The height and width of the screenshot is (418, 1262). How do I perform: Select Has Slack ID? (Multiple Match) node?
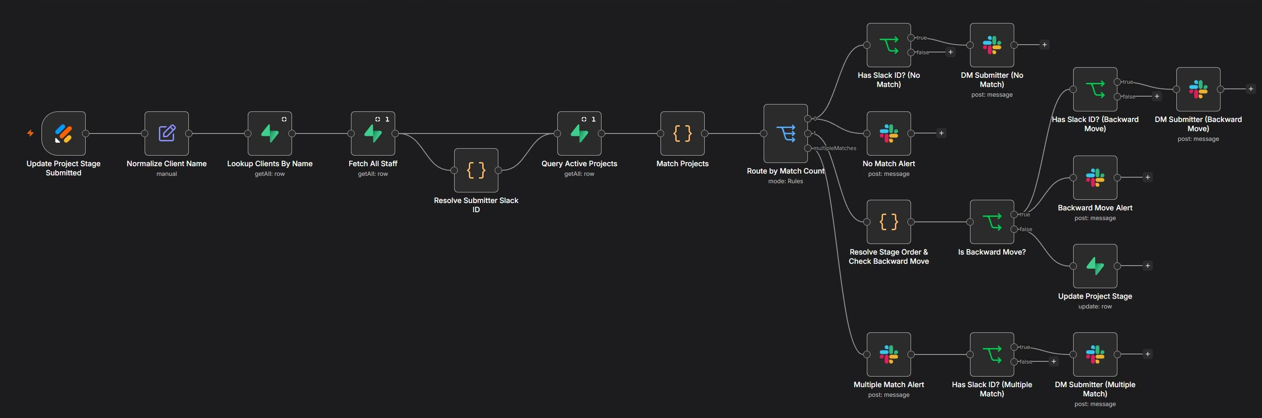click(992, 354)
